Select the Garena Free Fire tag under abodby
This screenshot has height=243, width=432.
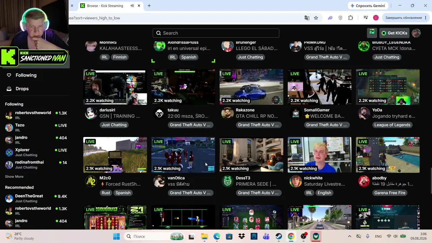pyautogui.click(x=390, y=193)
